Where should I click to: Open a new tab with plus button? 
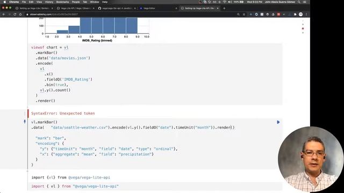[224, 8]
